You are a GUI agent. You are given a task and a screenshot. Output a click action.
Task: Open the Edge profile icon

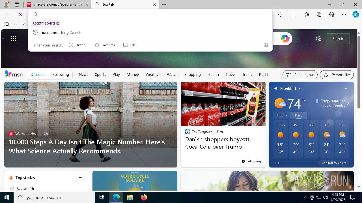coord(6,4)
